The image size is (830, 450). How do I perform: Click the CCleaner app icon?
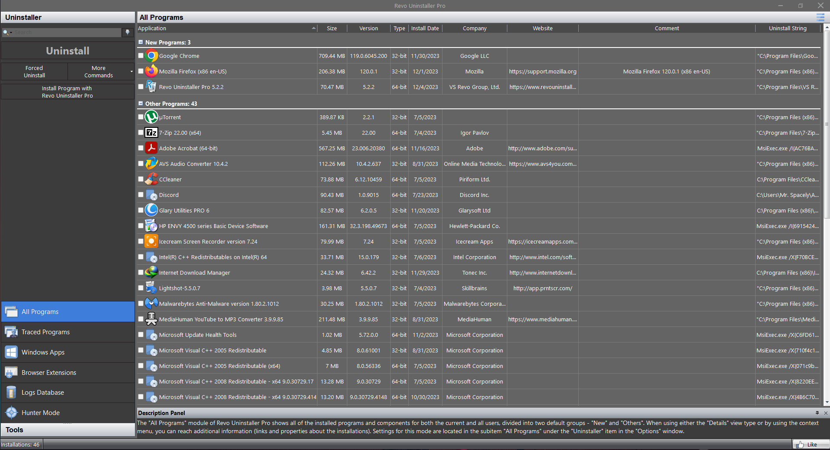click(151, 179)
